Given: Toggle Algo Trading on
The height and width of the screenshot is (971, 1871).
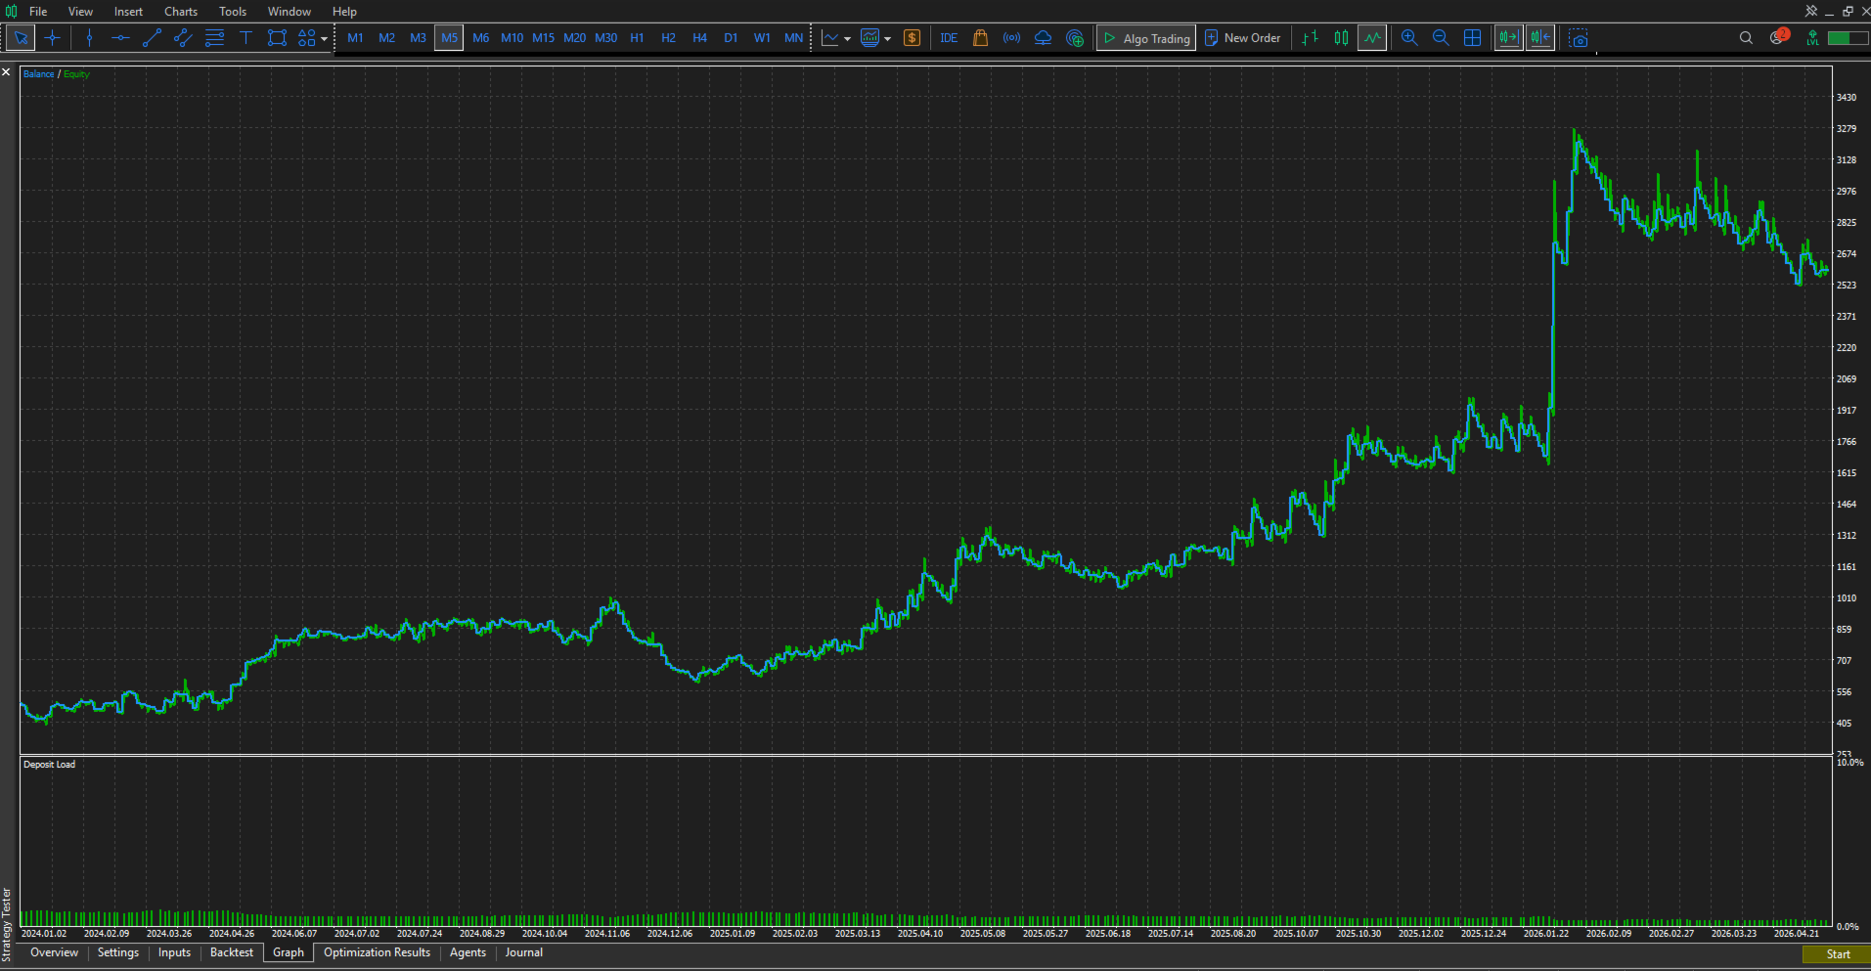Looking at the screenshot, I should tap(1146, 38).
